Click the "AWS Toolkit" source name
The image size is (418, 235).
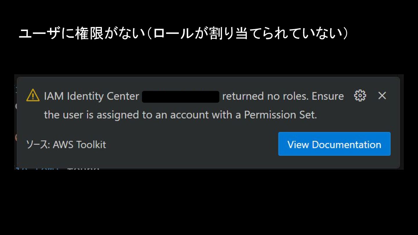pos(79,144)
